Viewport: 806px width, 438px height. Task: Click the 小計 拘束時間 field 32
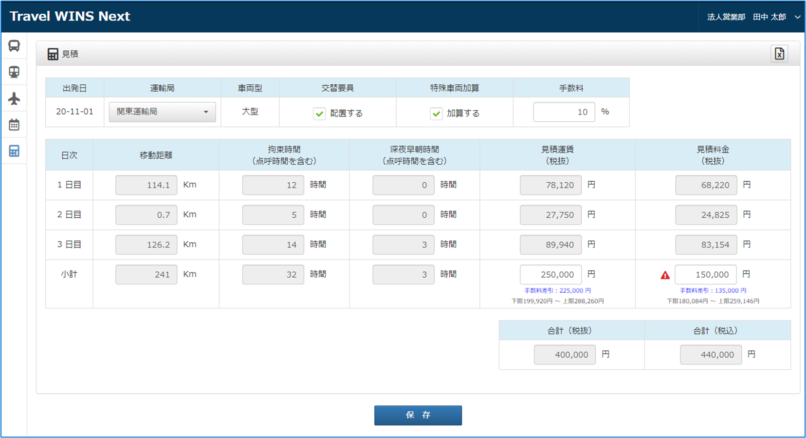[273, 275]
